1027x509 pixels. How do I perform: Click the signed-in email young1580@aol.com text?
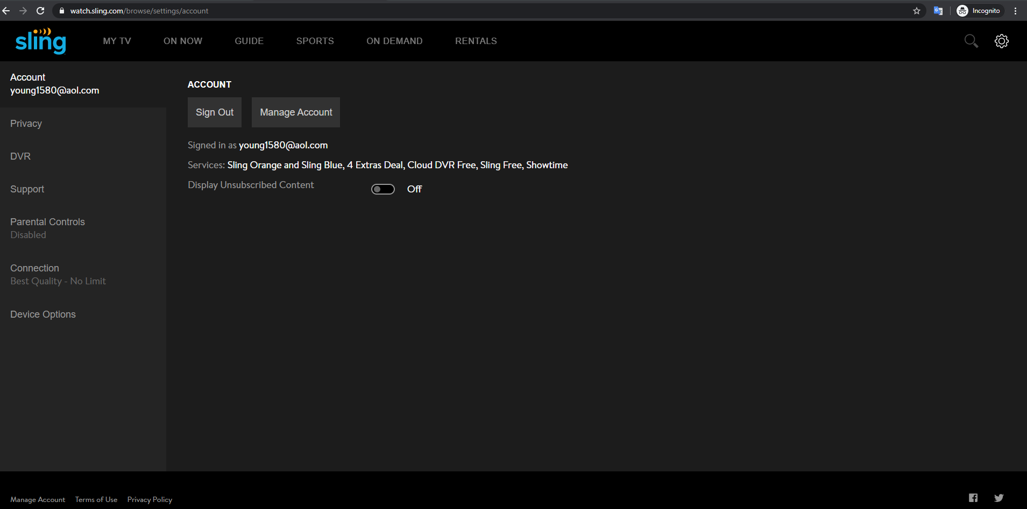coord(283,145)
